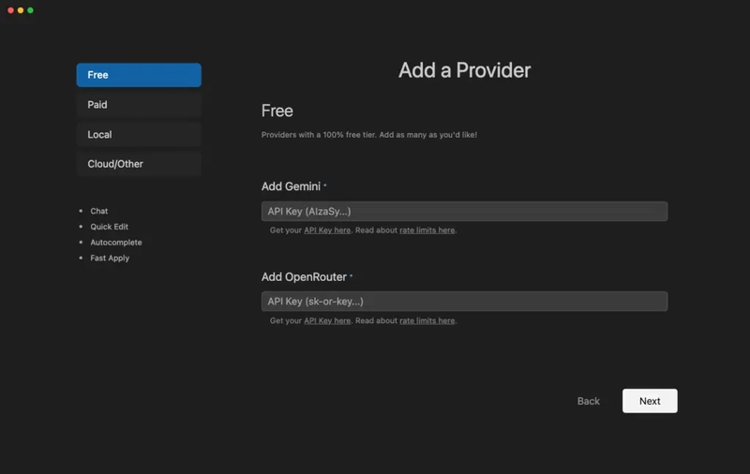Screen dimensions: 750x474
Task: Click the 'Autocomplete' feature text
Action: coord(115,243)
